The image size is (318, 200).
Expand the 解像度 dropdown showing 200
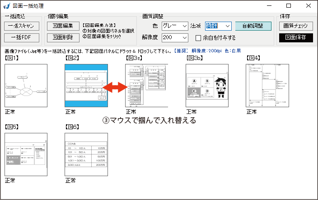pos(174,37)
